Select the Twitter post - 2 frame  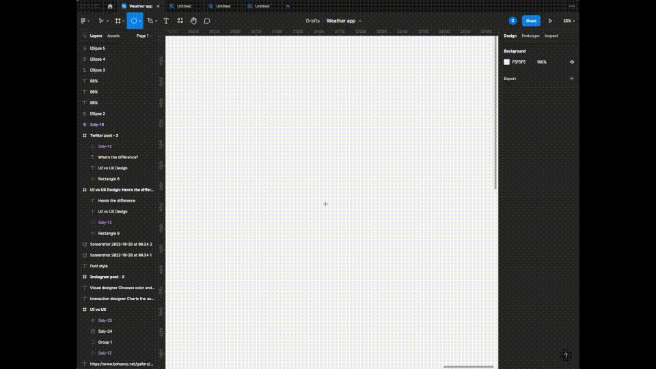(x=104, y=135)
